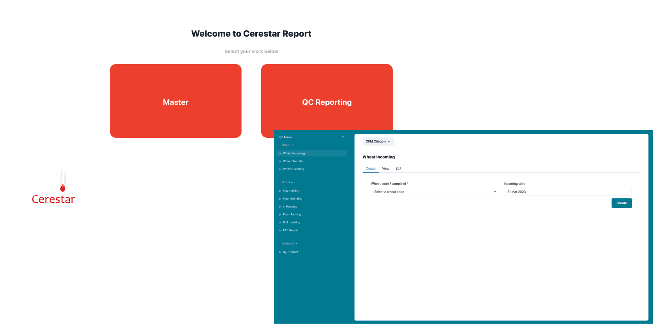The height and width of the screenshot is (333, 661).
Task: Click chevron icon beside Flour Packing
Action: (x=280, y=215)
